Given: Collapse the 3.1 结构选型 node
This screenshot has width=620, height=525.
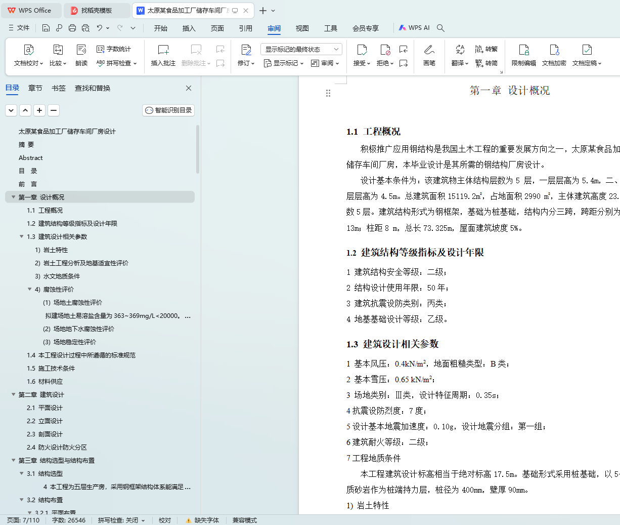Looking at the screenshot, I should click(x=21, y=473).
